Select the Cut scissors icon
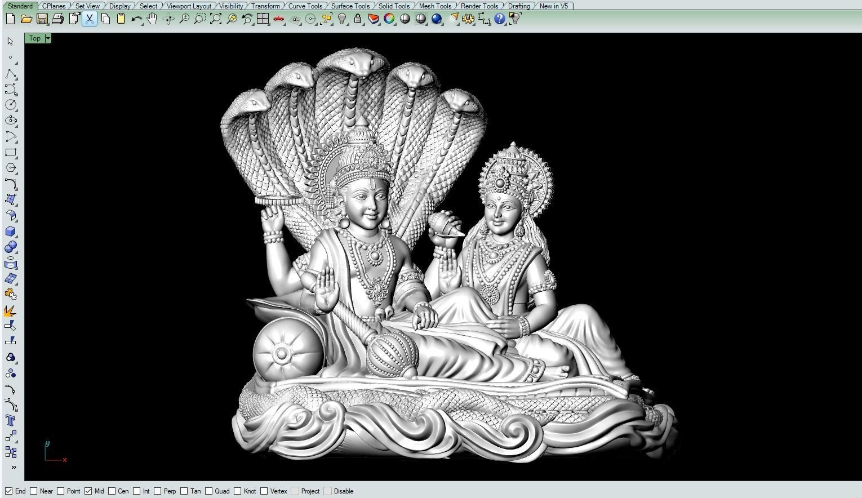862x498 pixels. coord(89,19)
